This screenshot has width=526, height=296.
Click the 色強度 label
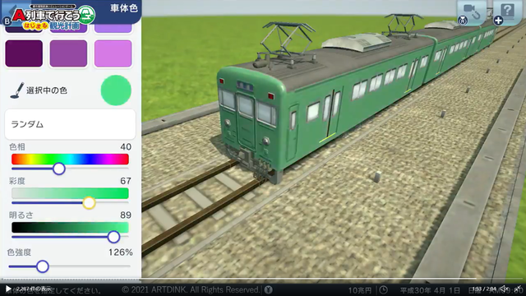19,252
